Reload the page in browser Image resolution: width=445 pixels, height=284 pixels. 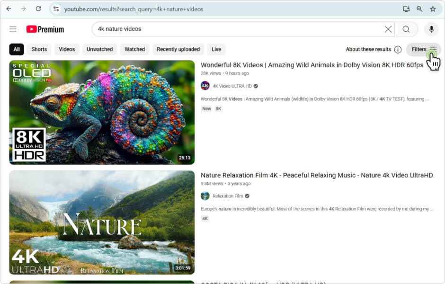pyautogui.click(x=38, y=9)
